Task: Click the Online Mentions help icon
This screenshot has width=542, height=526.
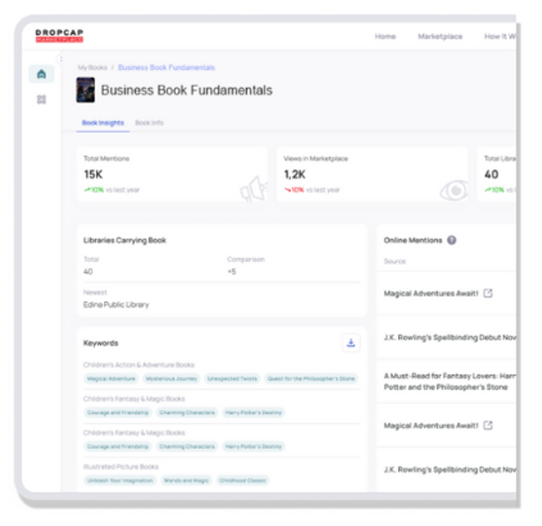Action: (x=452, y=240)
